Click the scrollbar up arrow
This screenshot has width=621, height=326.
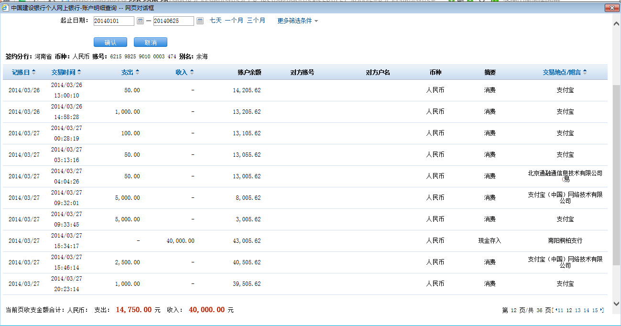pos(616,24)
